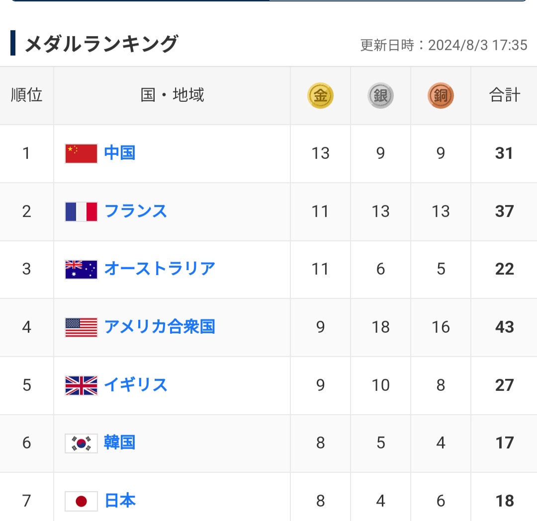Click the 国・地域 column header
Image resolution: width=537 pixels, height=521 pixels.
tap(172, 95)
